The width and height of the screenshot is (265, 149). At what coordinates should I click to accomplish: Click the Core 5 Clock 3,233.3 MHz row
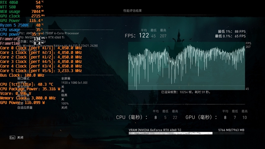[x=41, y=71]
